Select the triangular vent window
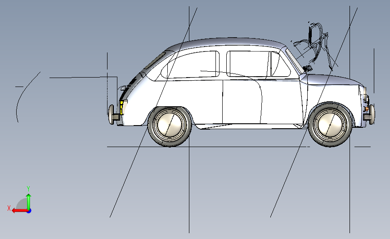This screenshot has width=390, height=239. point(280,65)
